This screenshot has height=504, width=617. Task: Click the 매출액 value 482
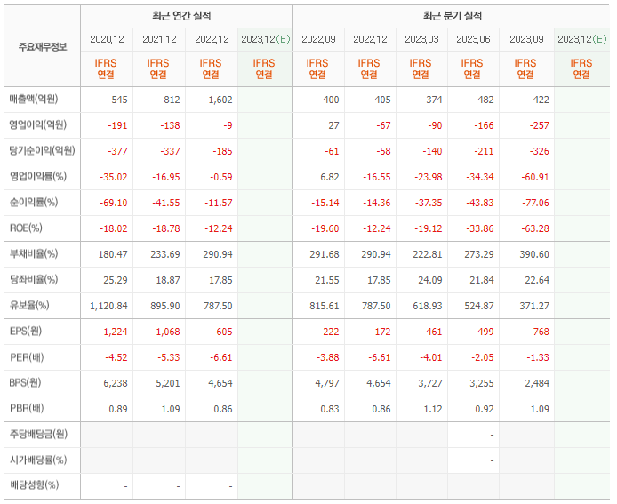point(485,100)
